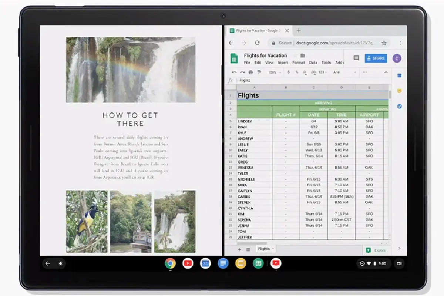Launch Google Slides from the shelf

pos(240,263)
